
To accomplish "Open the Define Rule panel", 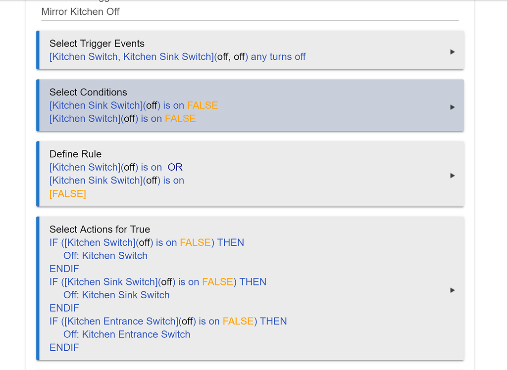I will tap(75, 154).
